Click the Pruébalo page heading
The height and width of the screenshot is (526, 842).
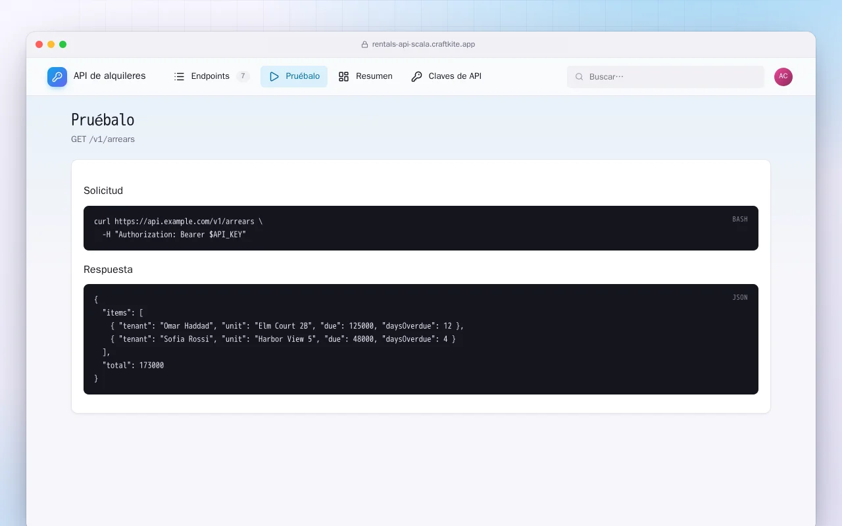103,120
